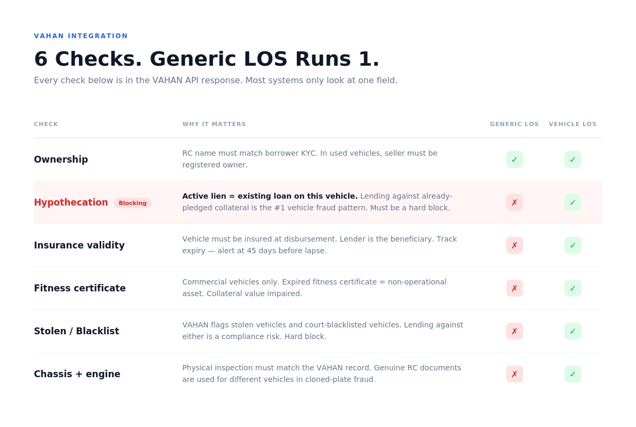Click the Vehicle LOS checkmark for Stolen / Blacklist
The height and width of the screenshot is (427, 636).
pyautogui.click(x=573, y=331)
